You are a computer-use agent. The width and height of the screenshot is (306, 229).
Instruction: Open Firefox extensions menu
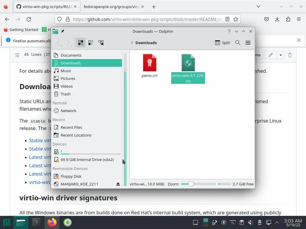click(288, 19)
